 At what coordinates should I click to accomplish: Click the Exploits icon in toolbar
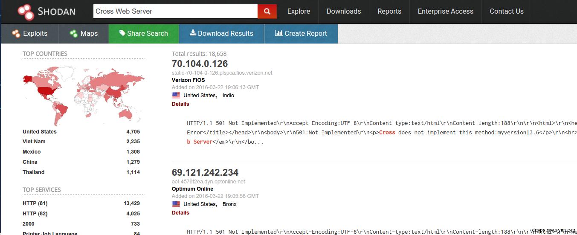pos(16,33)
